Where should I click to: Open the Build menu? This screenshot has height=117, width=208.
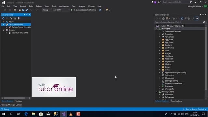[31, 6]
